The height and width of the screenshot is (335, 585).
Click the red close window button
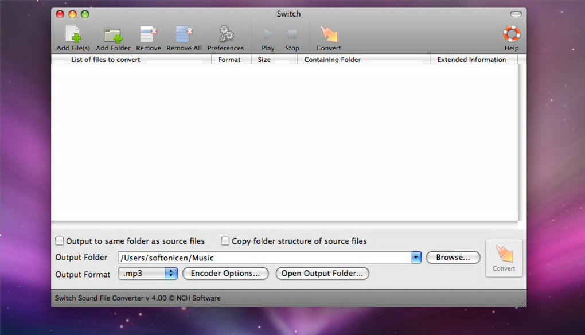(x=60, y=14)
